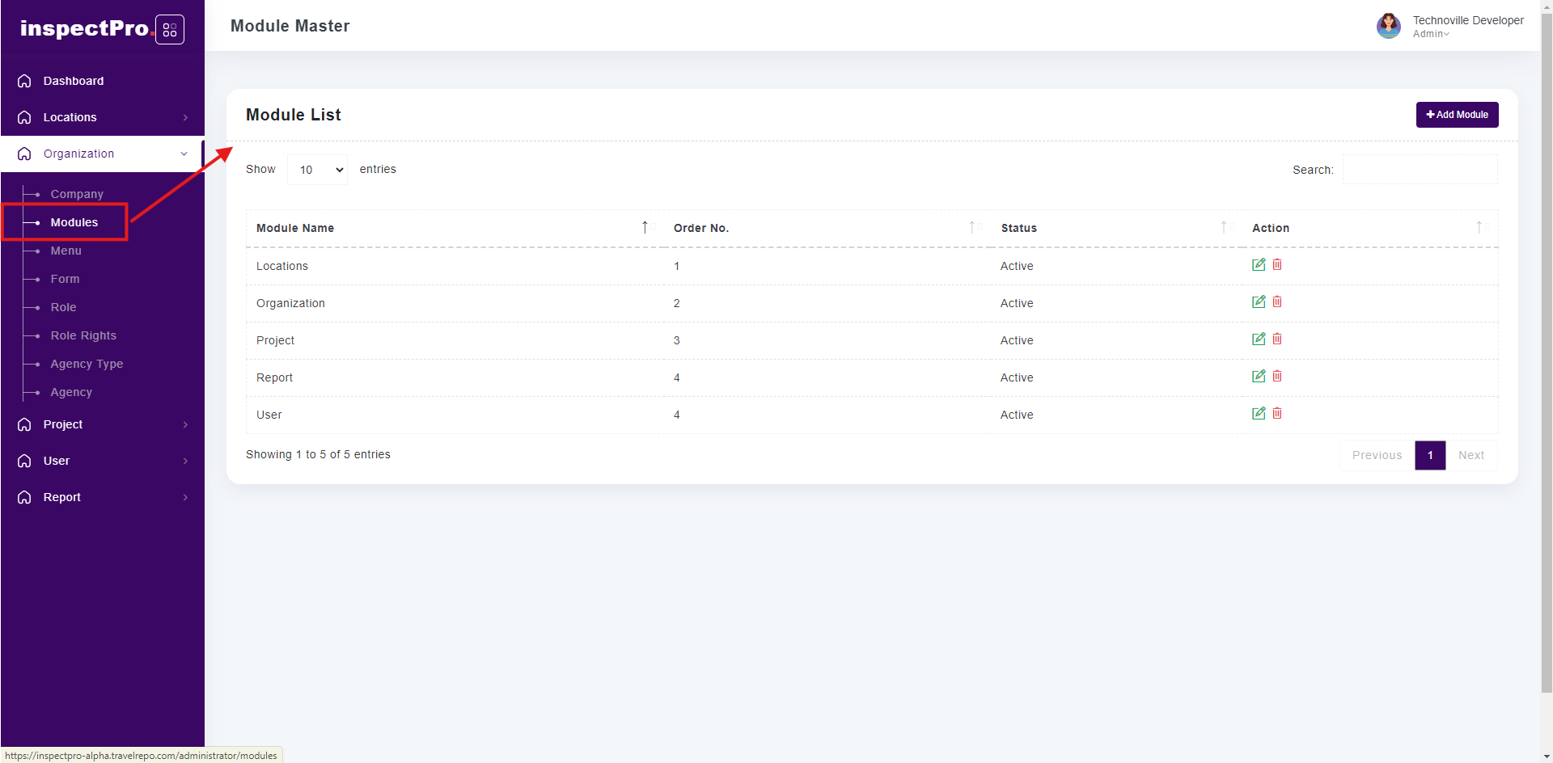Click the grid icon beside inspectPro logo
Screen dimensions: 1553x763
(170, 30)
